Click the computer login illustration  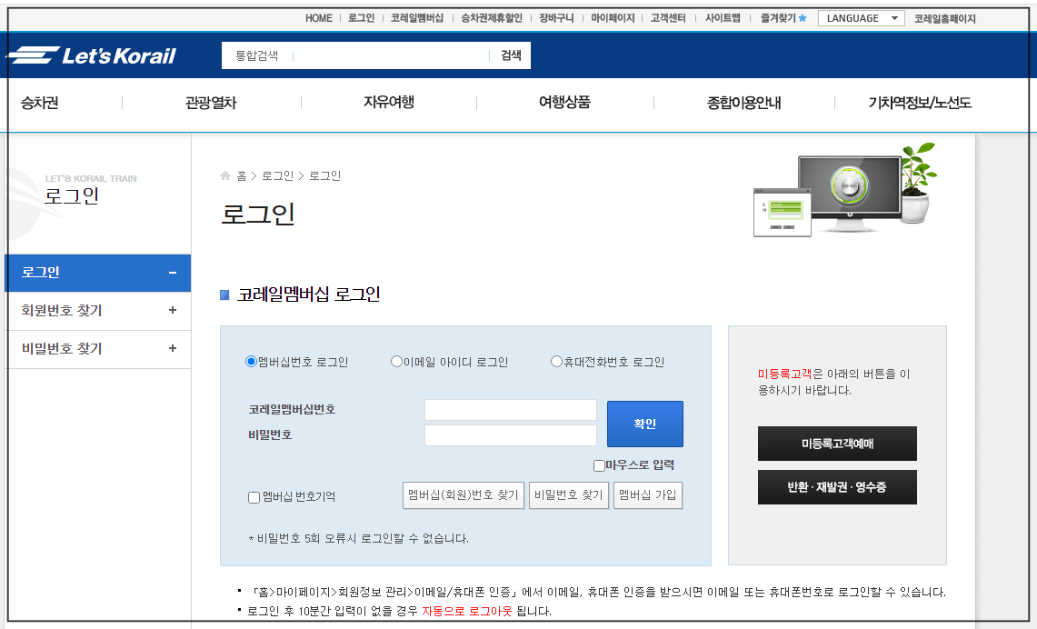coord(845,189)
